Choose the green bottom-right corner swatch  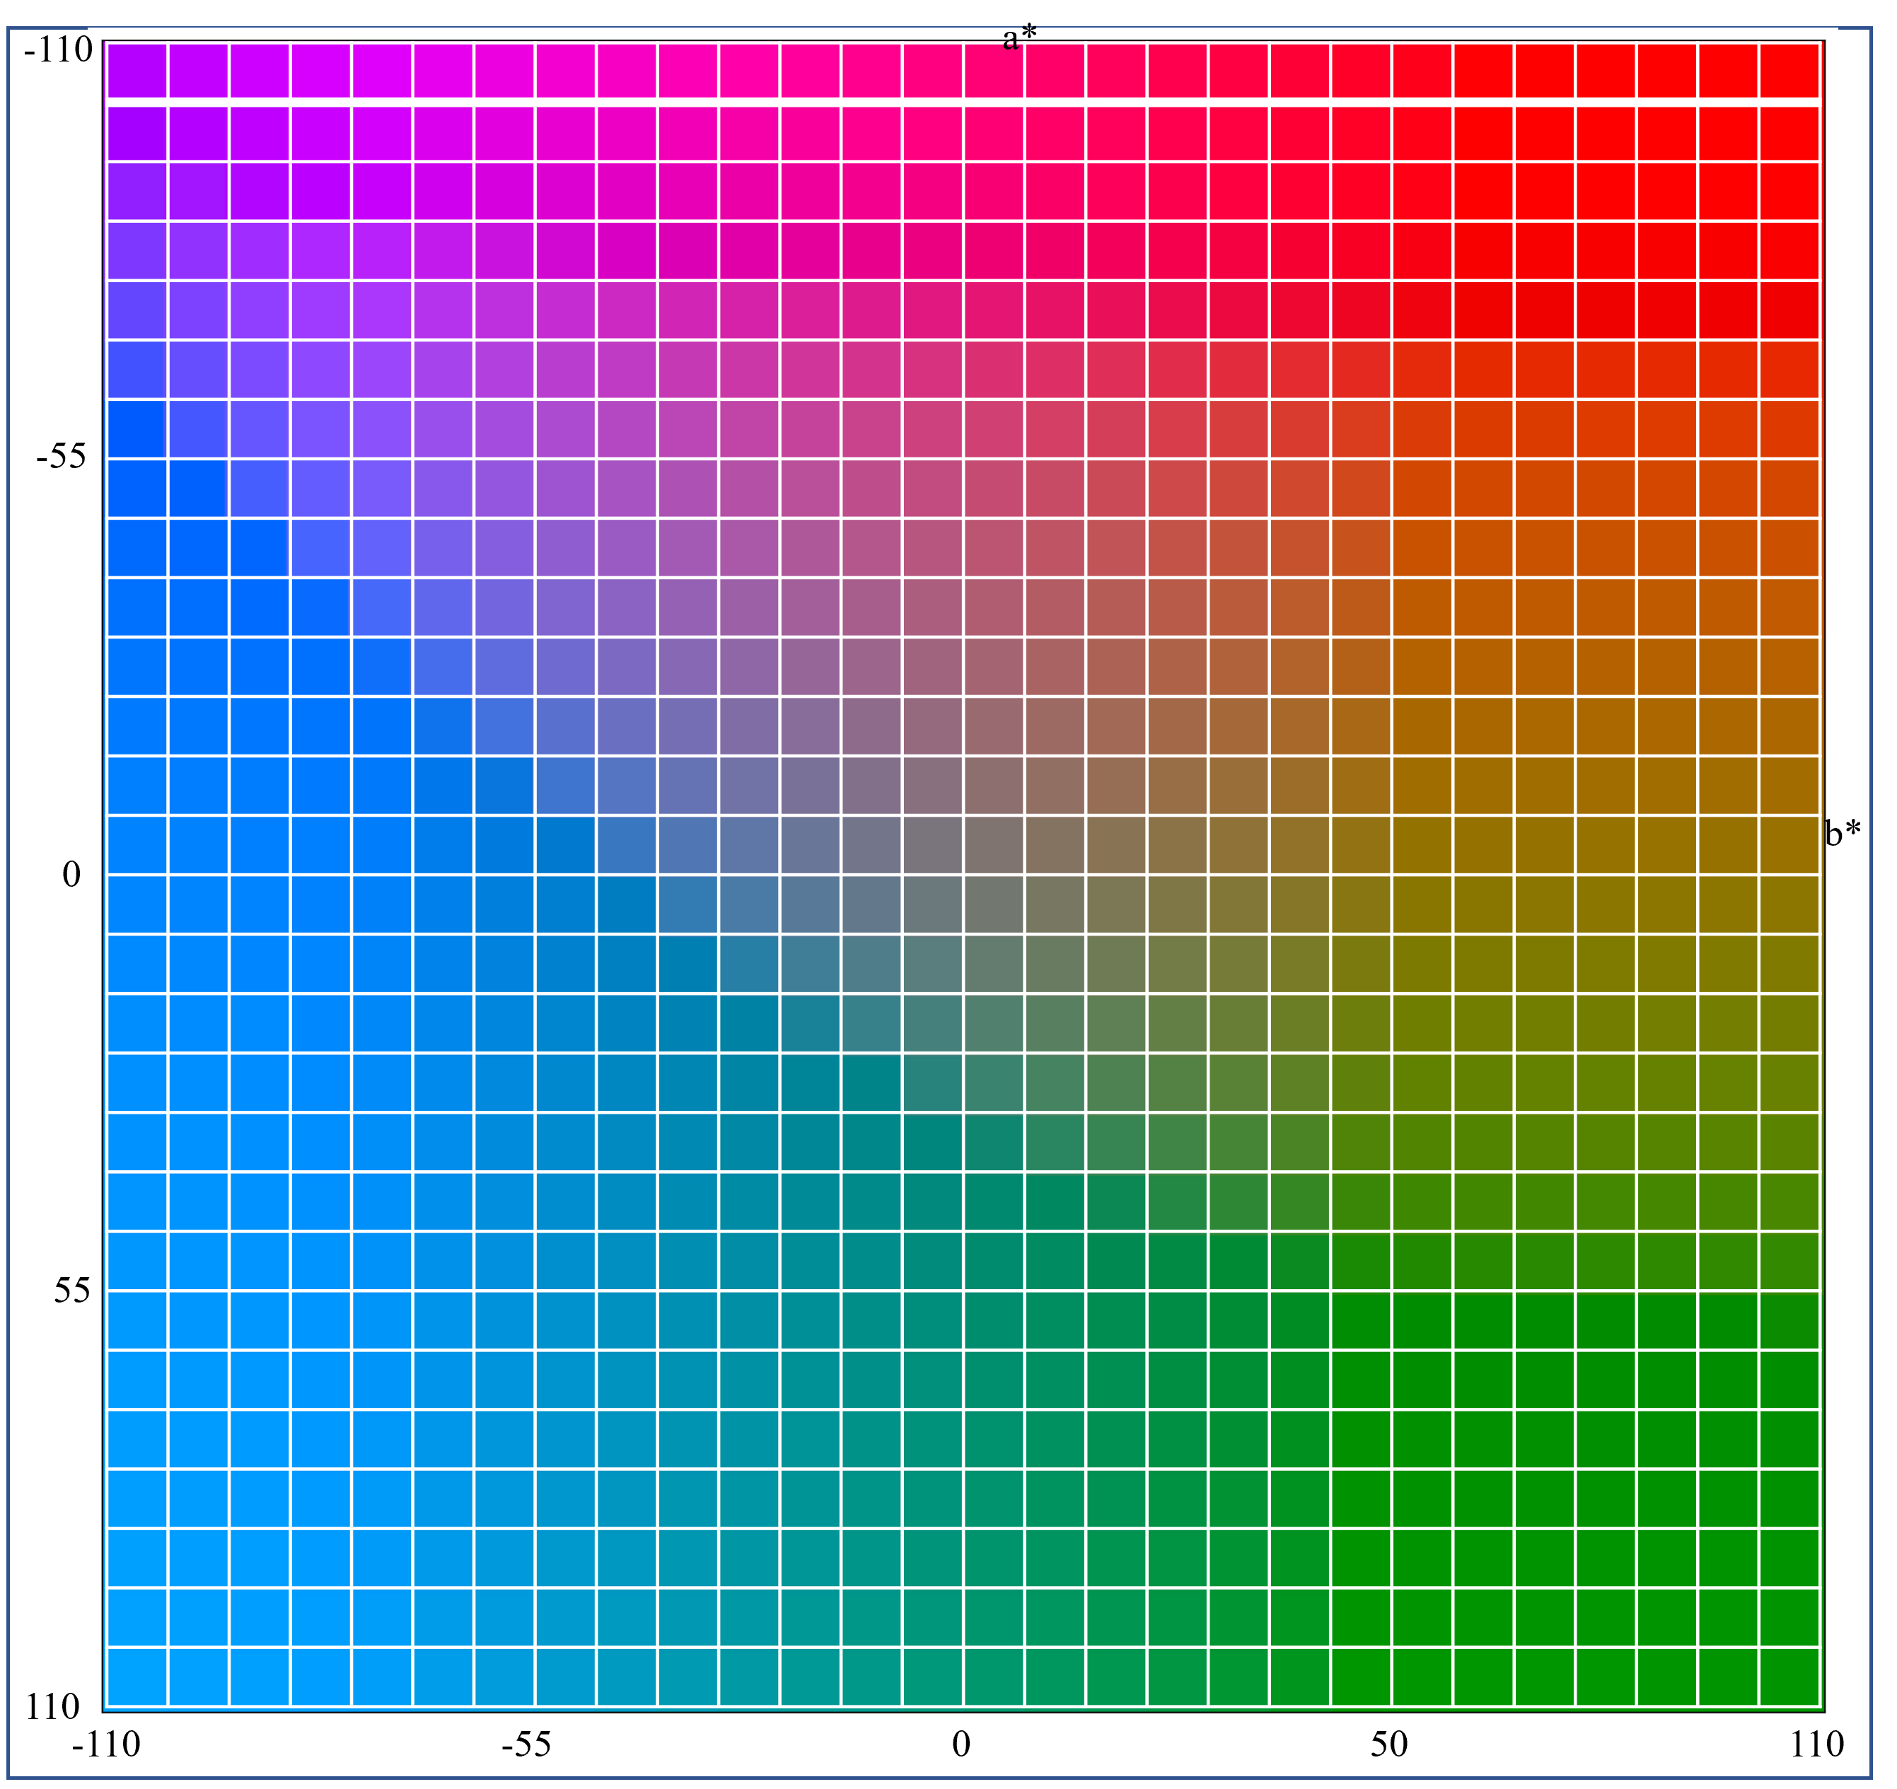pyautogui.click(x=1789, y=1675)
